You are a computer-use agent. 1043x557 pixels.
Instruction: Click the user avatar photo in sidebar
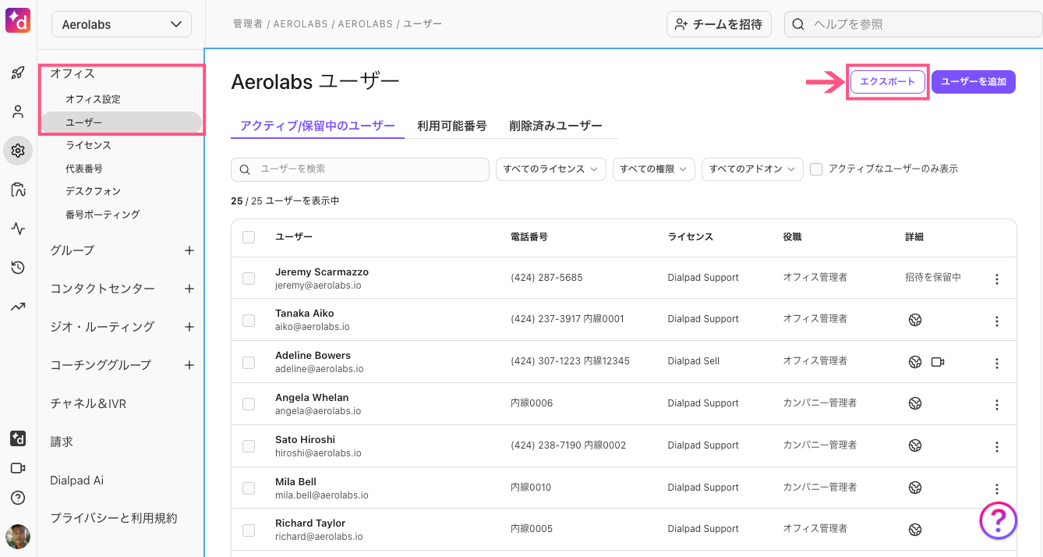point(18,537)
